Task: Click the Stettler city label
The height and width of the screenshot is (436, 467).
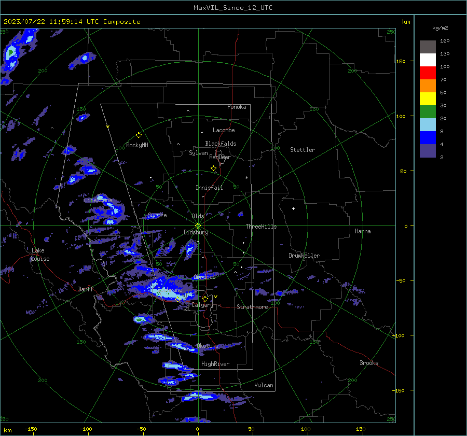Action: pos(303,150)
